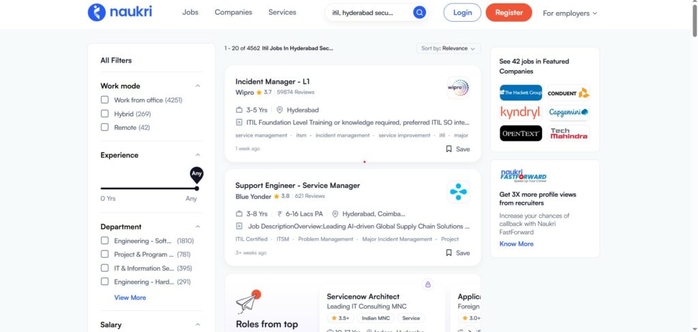The image size is (698, 332).
Task: Click the Register button
Action: pyautogui.click(x=509, y=12)
